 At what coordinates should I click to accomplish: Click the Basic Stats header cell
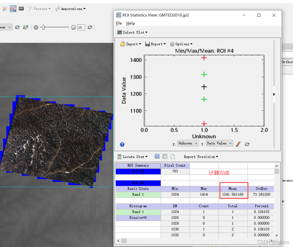138,189
